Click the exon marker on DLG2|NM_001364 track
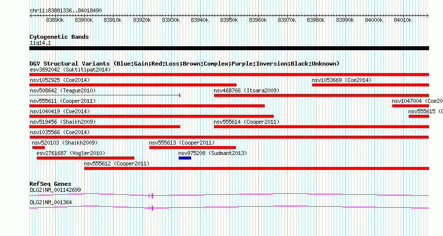 point(152,208)
